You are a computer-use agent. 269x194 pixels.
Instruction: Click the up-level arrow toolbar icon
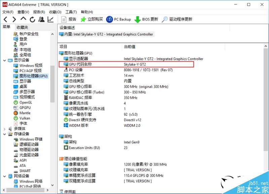pos(23,19)
